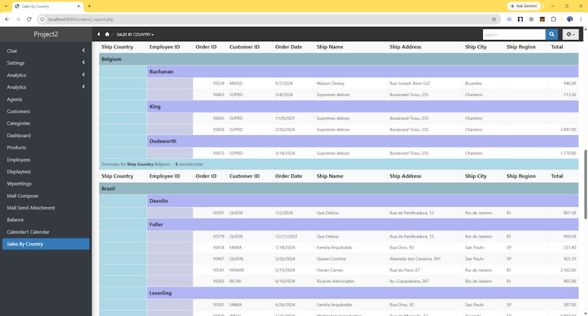Open Employees in the sidebar
The image size is (588, 316).
(18, 160)
